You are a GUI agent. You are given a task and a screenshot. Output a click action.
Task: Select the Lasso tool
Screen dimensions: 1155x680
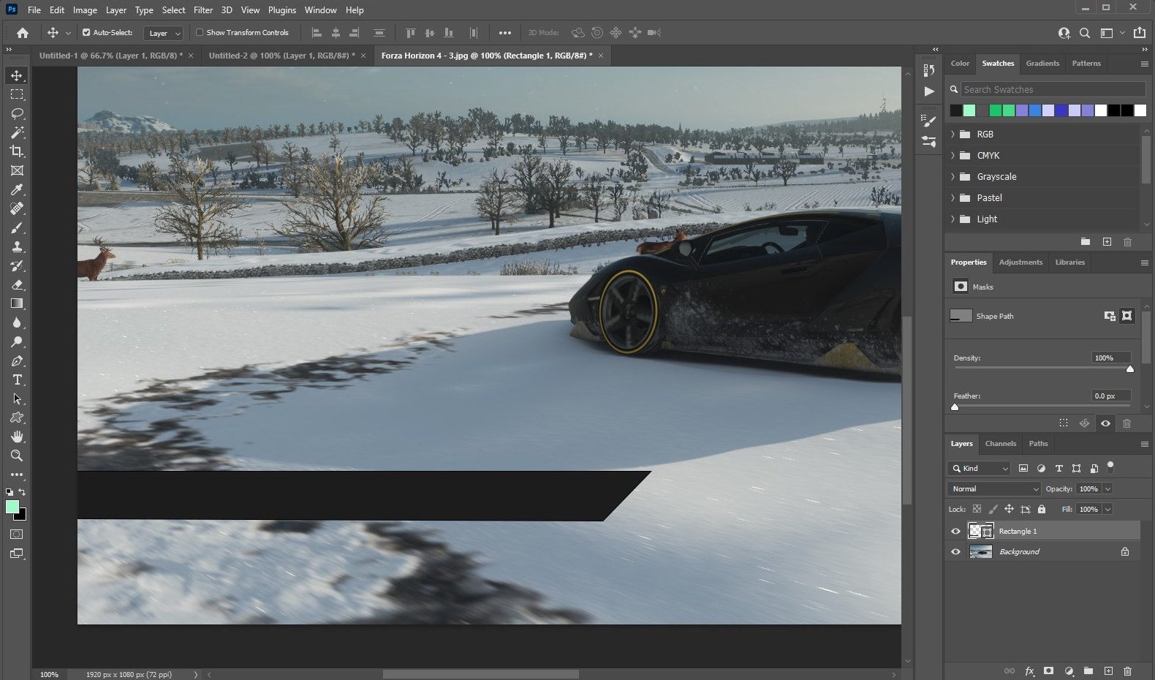tap(17, 113)
